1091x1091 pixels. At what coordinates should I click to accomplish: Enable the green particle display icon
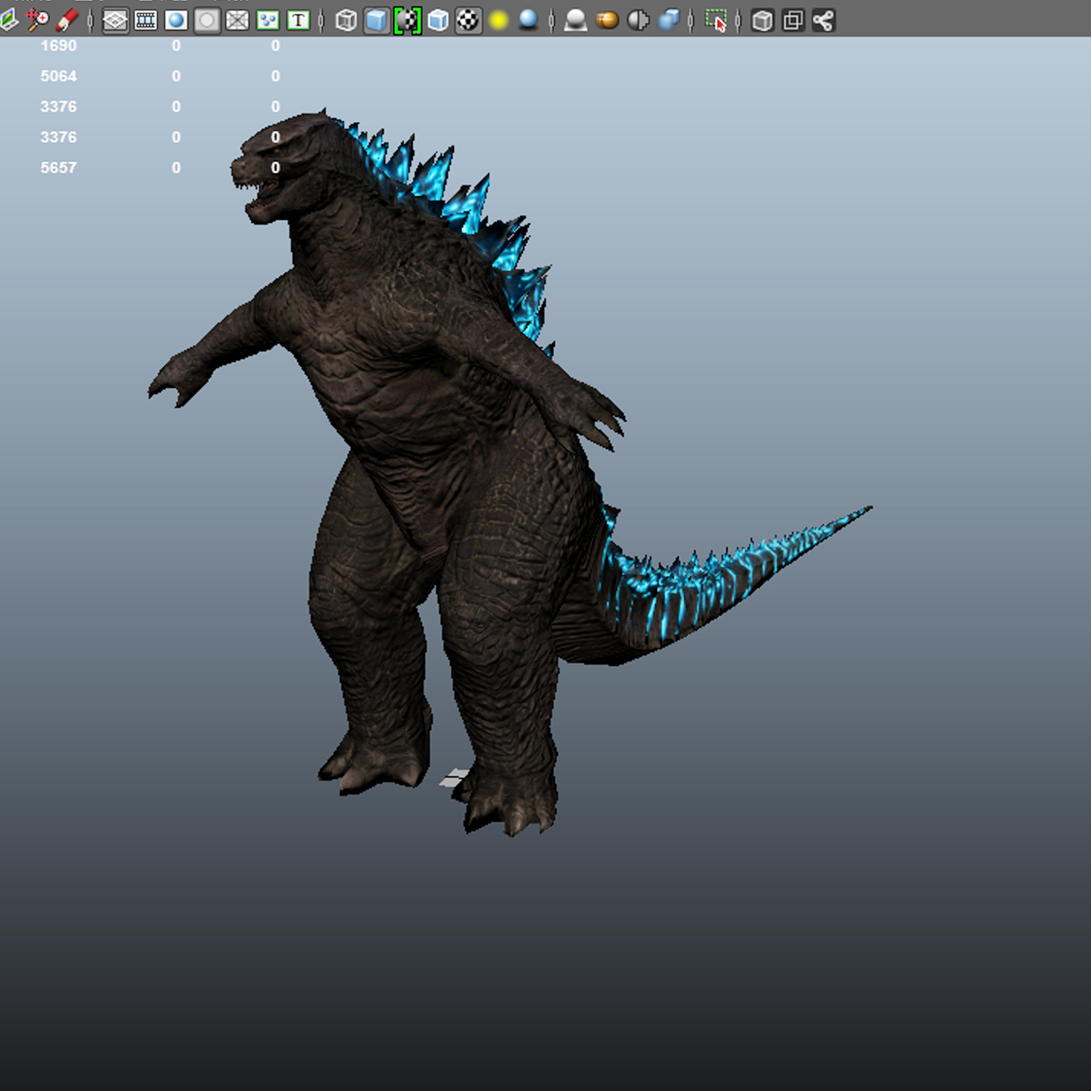[268, 21]
